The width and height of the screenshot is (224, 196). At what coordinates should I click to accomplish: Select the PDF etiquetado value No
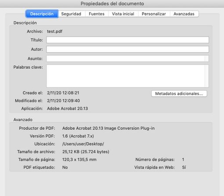click(x=65, y=167)
